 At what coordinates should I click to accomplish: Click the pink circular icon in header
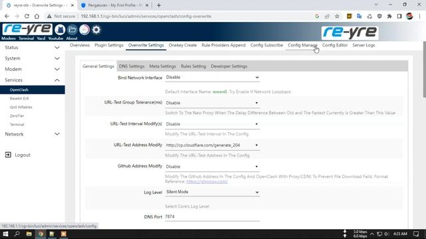click(85, 29)
